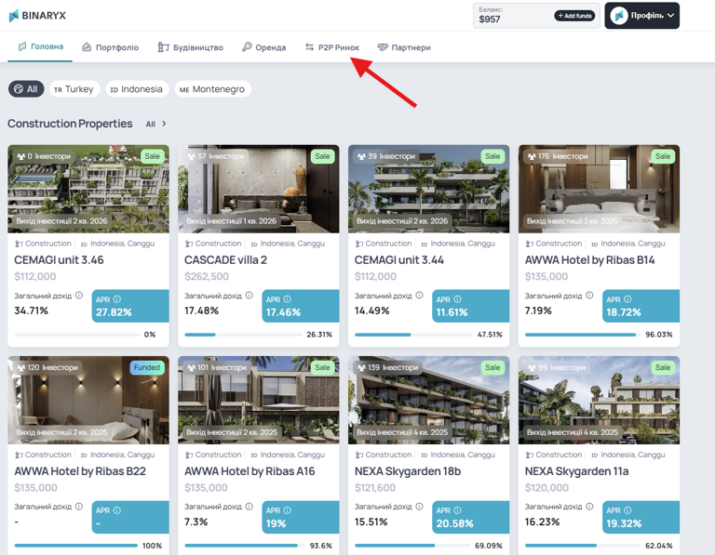Image resolution: width=715 pixels, height=555 pixels.
Task: Click APR info icon on NEXA 11a
Action: point(627,510)
